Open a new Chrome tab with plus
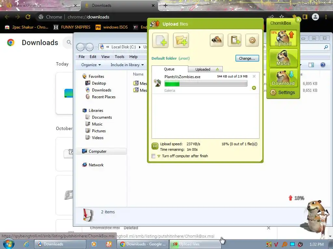Screen dimensions: 333x249 (166, 6)
